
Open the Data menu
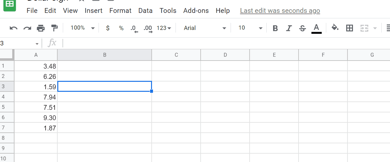pos(146,11)
